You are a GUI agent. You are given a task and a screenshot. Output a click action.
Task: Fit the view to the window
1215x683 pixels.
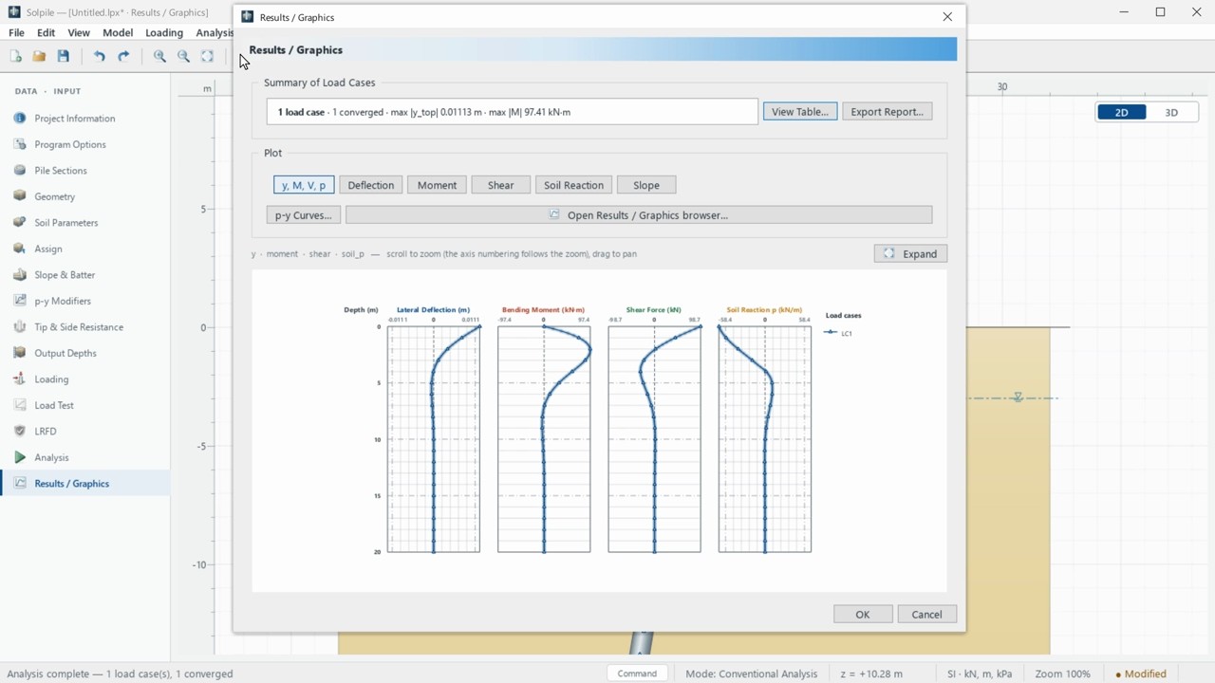pyautogui.click(x=207, y=57)
